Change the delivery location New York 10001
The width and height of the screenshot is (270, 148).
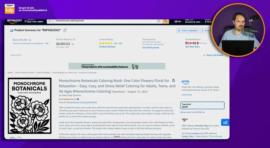pyautogui.click(x=34, y=21)
